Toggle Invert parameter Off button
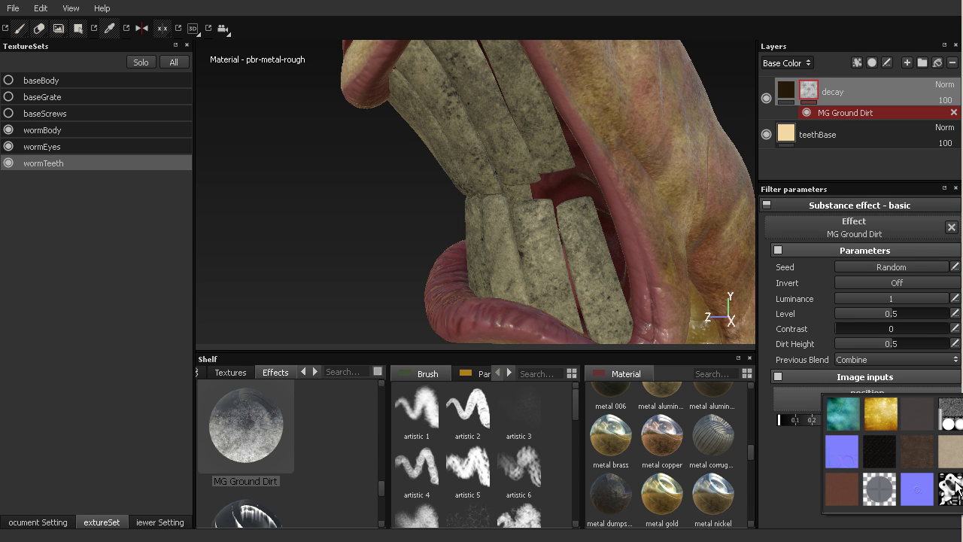This screenshot has height=542, width=963. [x=896, y=283]
